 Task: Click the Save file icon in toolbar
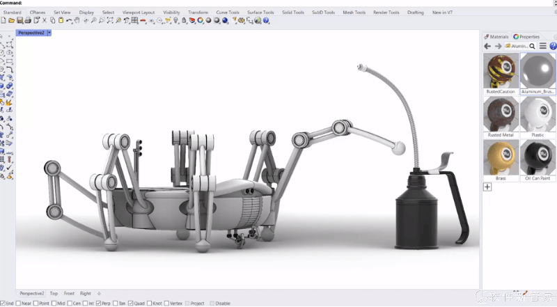coord(19,21)
